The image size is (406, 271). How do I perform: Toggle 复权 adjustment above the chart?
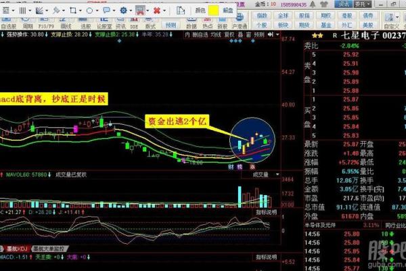(229, 35)
